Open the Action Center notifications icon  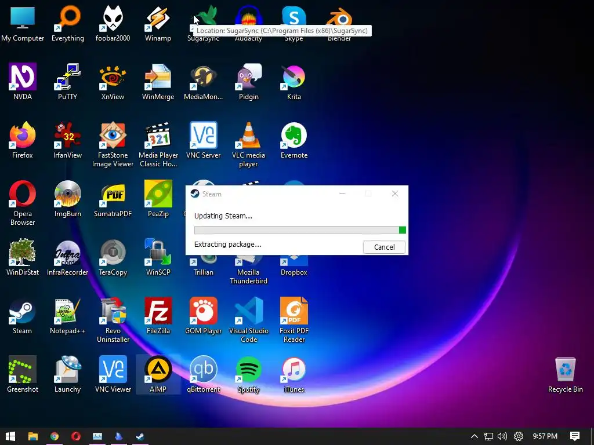[x=575, y=436]
